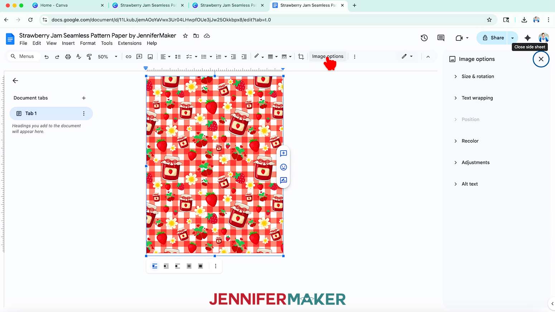Open the Google Meet camera dropdown
Image resolution: width=555 pixels, height=312 pixels.
click(x=462, y=38)
